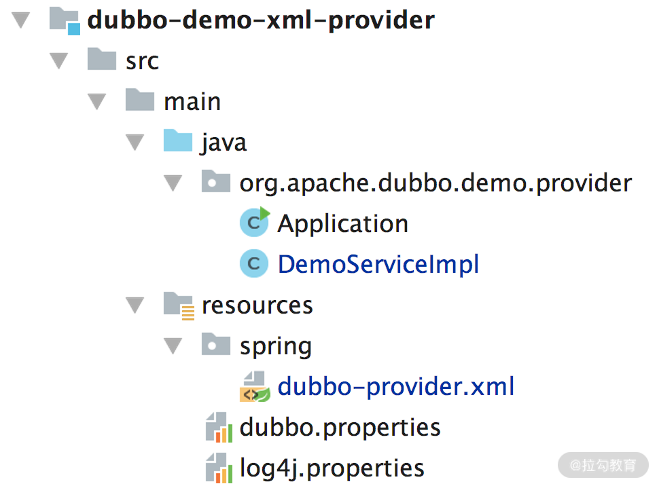The height and width of the screenshot is (486, 659).
Task: Collapse the src folder arrow
Action: point(60,61)
